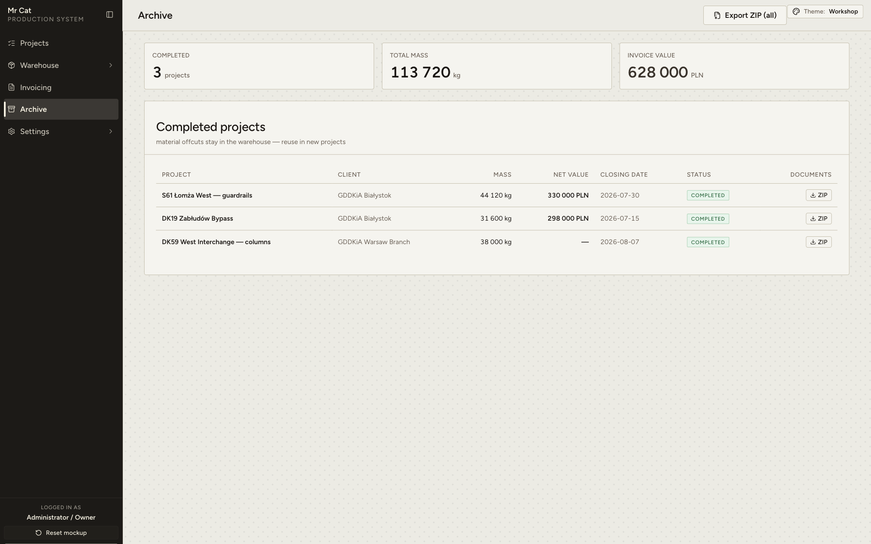The height and width of the screenshot is (544, 871).
Task: Switch the Theme: Workshop selector
Action: click(x=825, y=12)
